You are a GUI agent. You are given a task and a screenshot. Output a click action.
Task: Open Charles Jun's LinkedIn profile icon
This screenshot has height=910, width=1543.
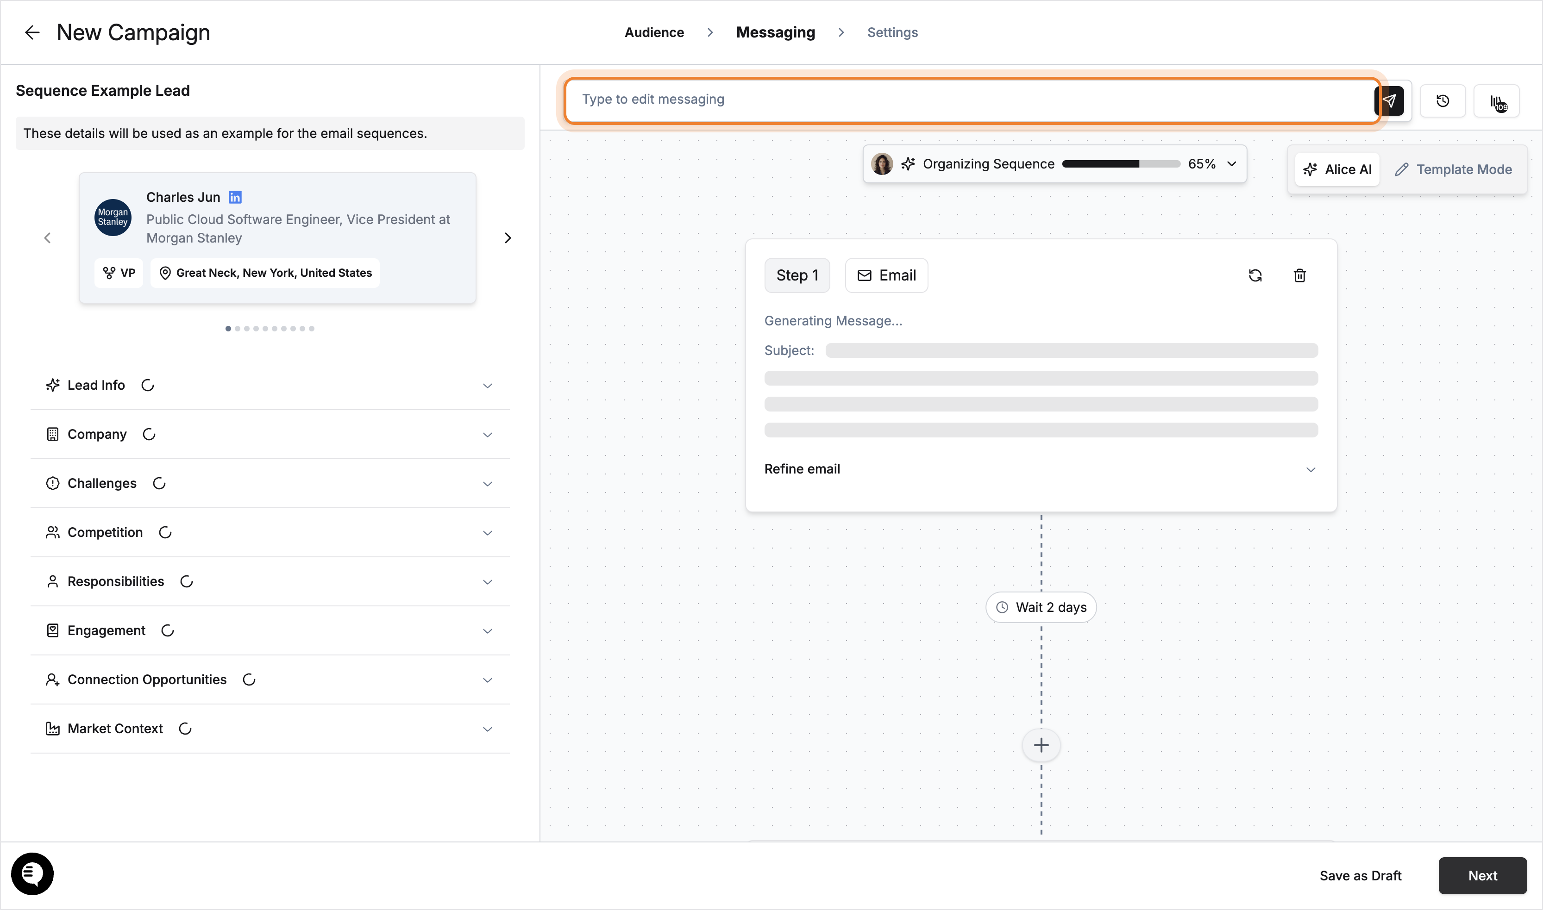click(x=235, y=197)
